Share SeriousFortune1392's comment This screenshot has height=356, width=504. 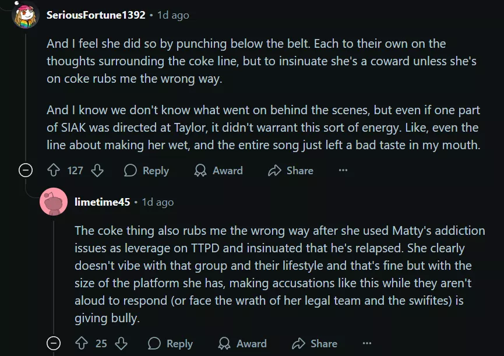290,171
